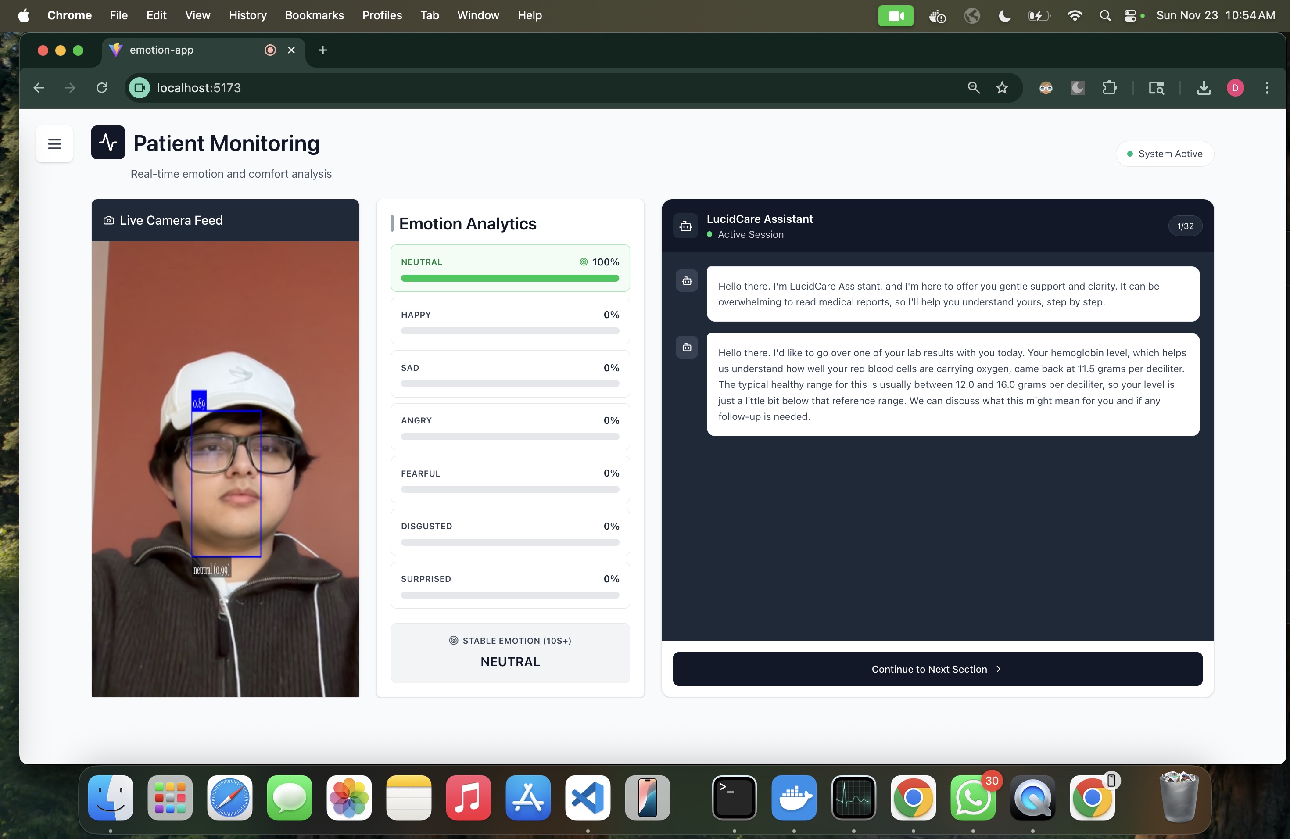Open the Bookmarks menu in menu bar
This screenshot has width=1290, height=839.
click(314, 16)
